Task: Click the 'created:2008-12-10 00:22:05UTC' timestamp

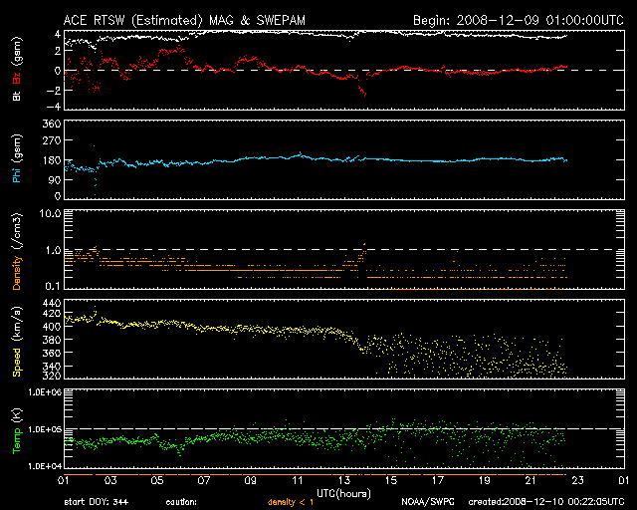Action: [x=546, y=502]
